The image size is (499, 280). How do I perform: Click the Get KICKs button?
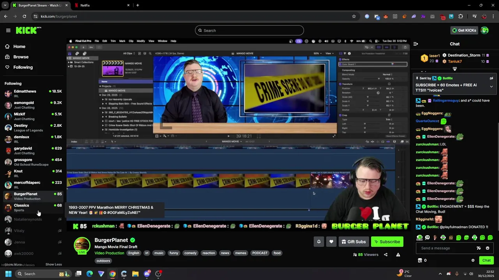click(x=464, y=30)
